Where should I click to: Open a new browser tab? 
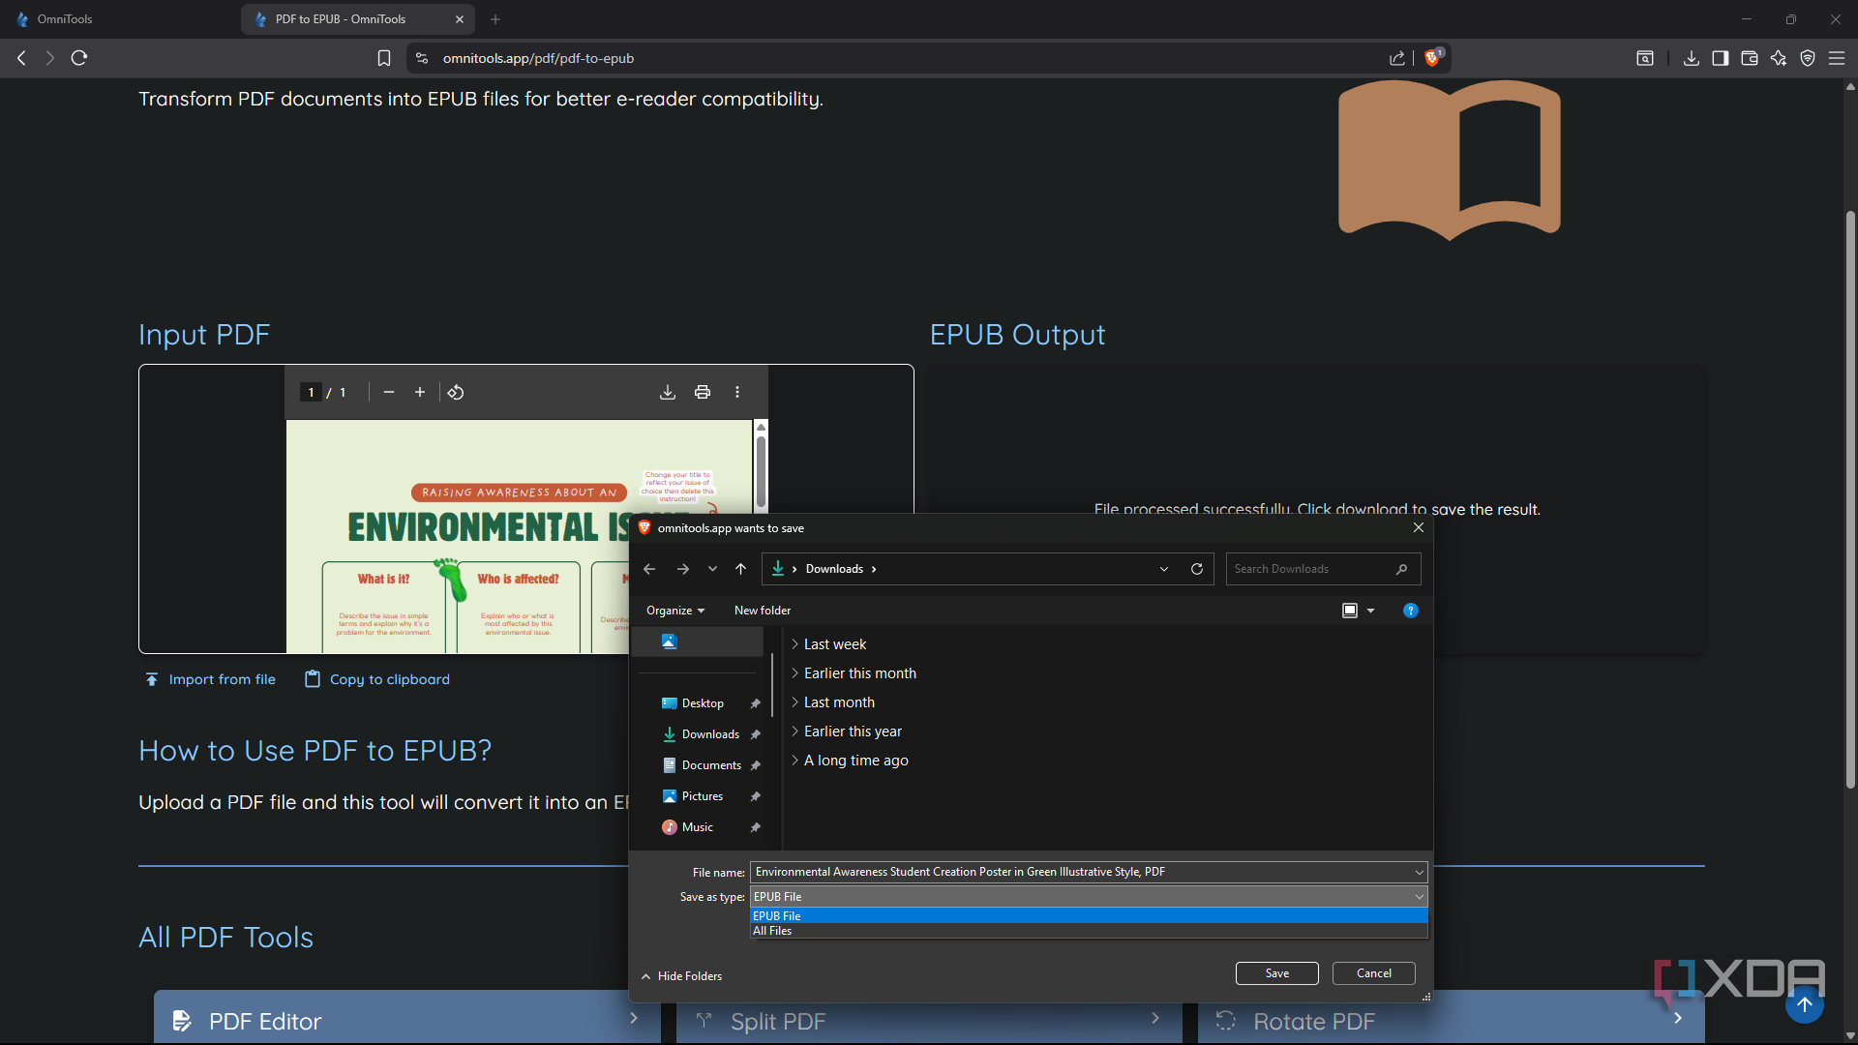click(495, 19)
